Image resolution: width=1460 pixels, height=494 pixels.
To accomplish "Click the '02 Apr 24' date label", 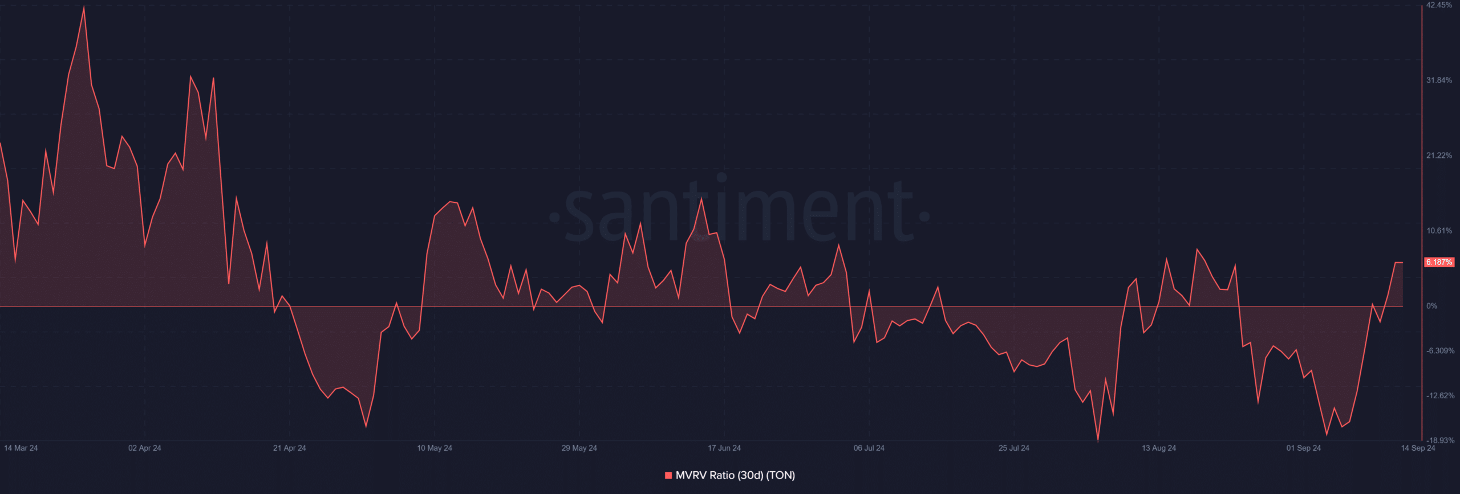I will click(x=145, y=448).
